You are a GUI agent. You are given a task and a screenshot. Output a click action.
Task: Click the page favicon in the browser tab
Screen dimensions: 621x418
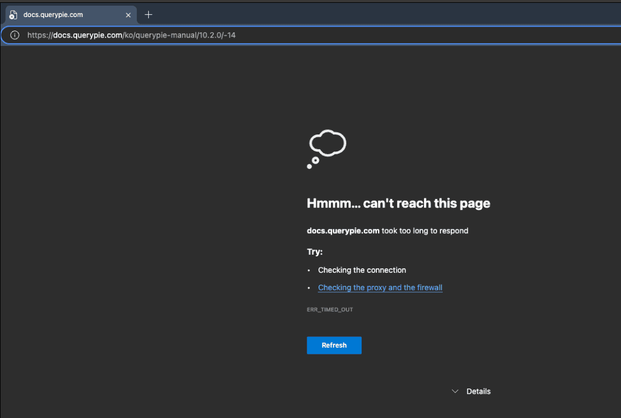tap(12, 15)
